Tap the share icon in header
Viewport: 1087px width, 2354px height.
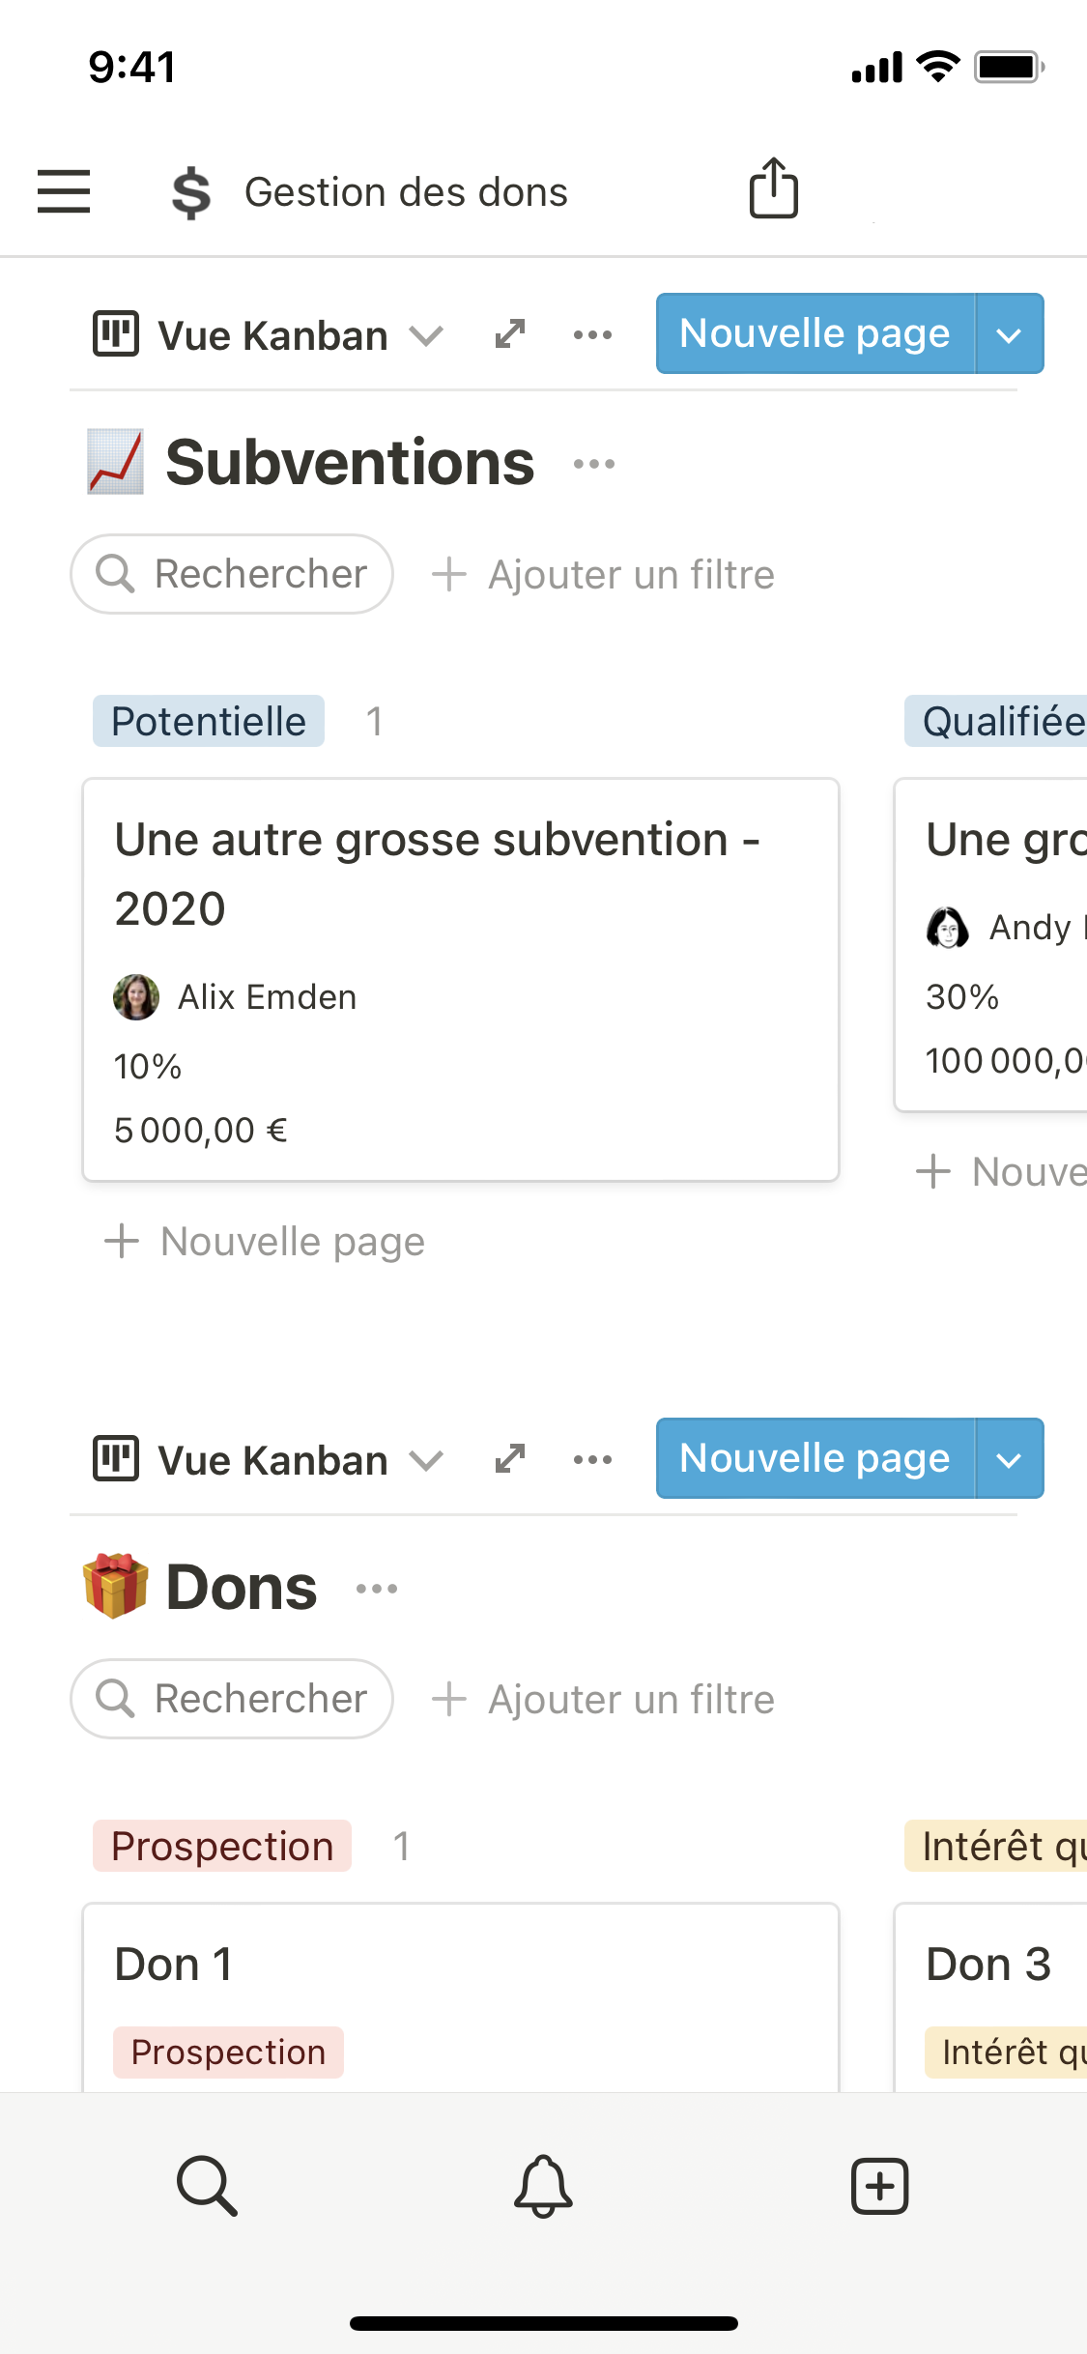coord(774,188)
